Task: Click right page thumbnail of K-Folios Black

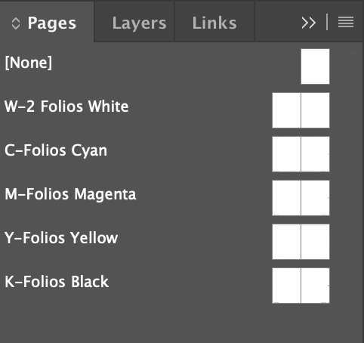Action: tap(315, 286)
